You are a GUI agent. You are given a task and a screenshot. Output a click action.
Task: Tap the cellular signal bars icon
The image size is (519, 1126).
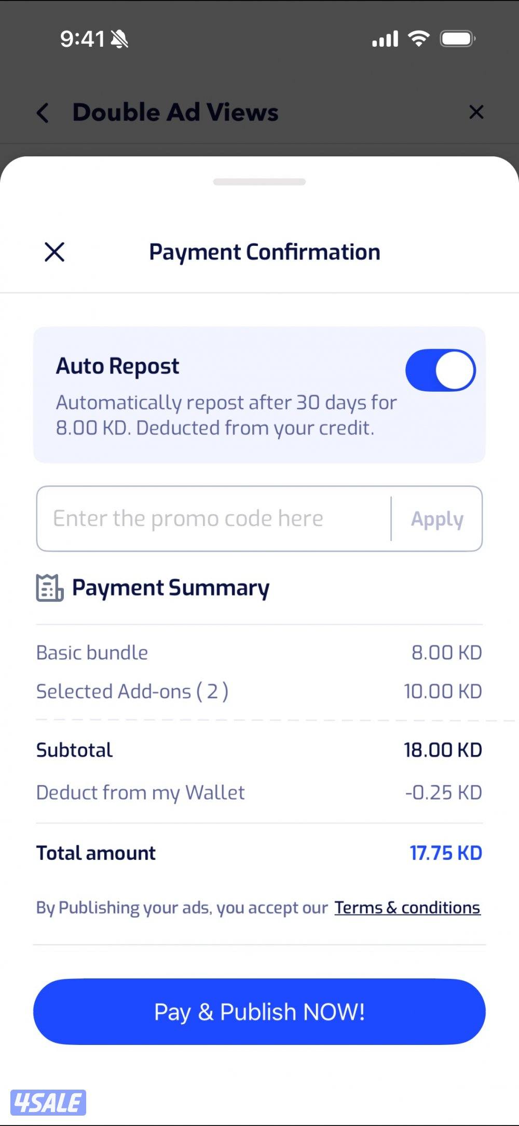pos(385,39)
